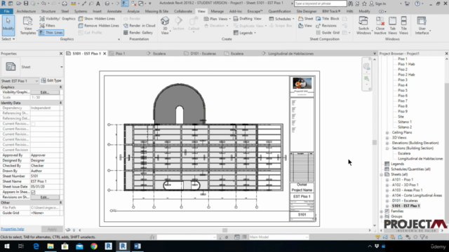
Task: Click Switch Windows
Action: tap(363, 26)
